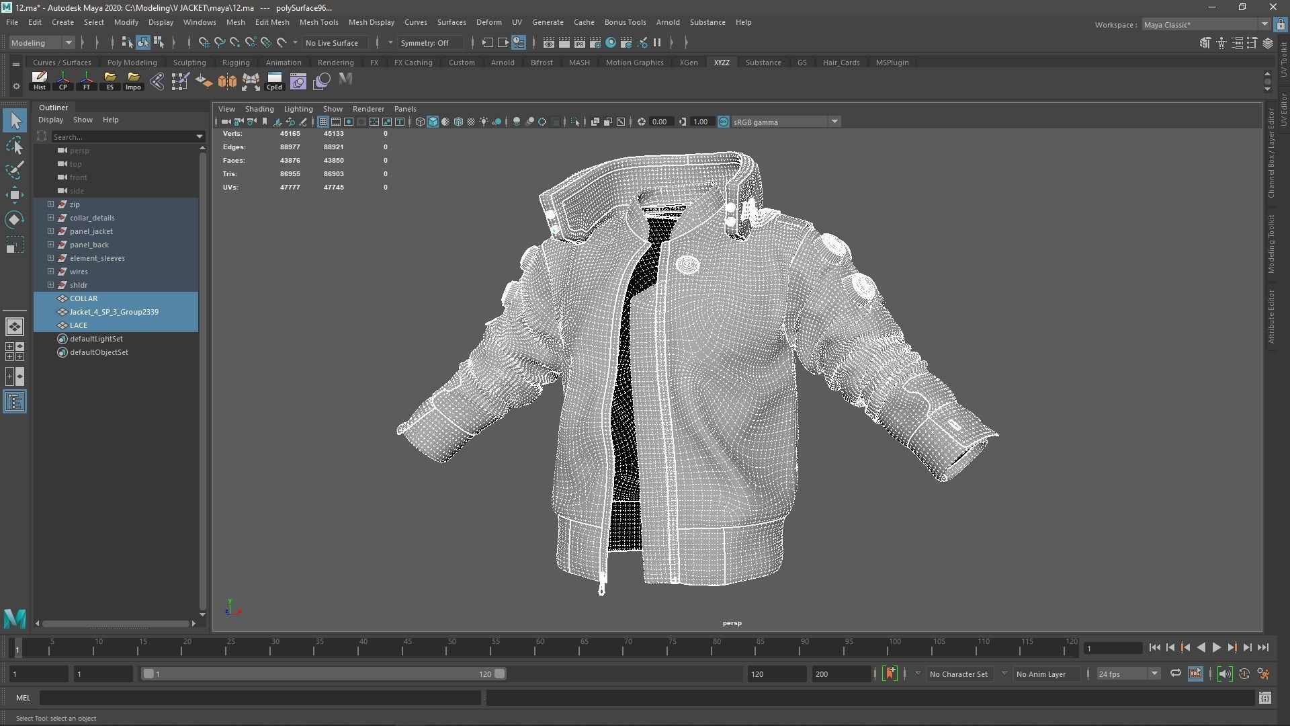Open the Script Editor icon
This screenshot has height=726, width=1290.
[x=1264, y=698]
